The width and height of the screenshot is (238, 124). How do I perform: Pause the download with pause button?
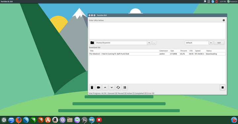click(125, 87)
